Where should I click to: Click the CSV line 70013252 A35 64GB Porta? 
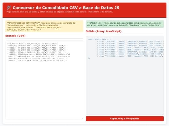[37, 61]
